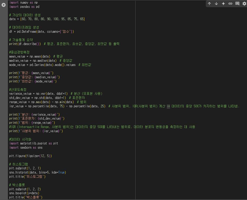Click the sns.boxplot(y=data) line

point(24,193)
